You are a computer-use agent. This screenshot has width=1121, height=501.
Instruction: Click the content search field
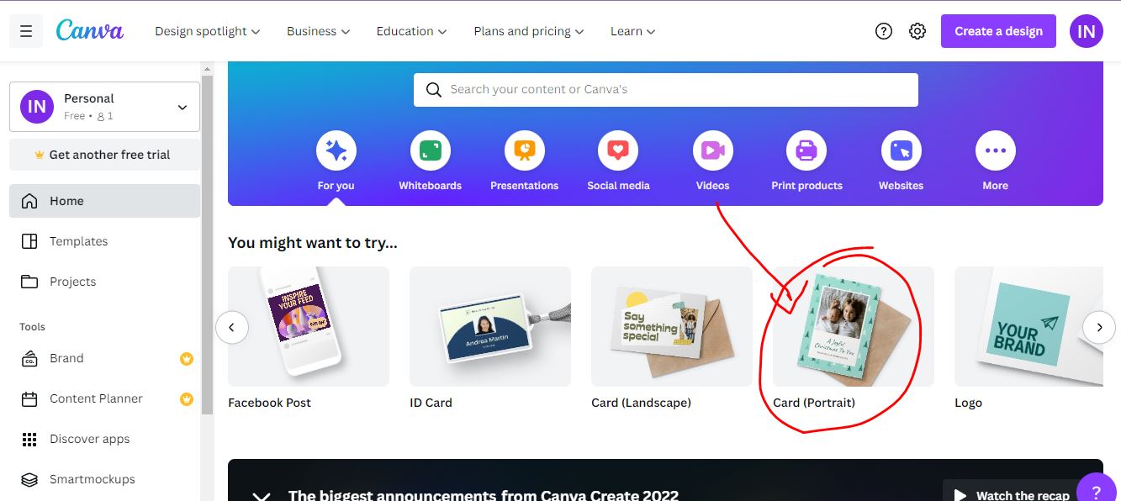coord(665,89)
